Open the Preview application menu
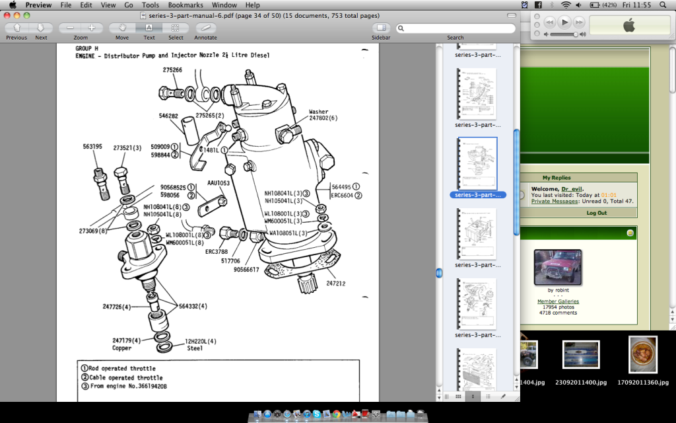Viewport: 676px width, 423px height. point(38,5)
